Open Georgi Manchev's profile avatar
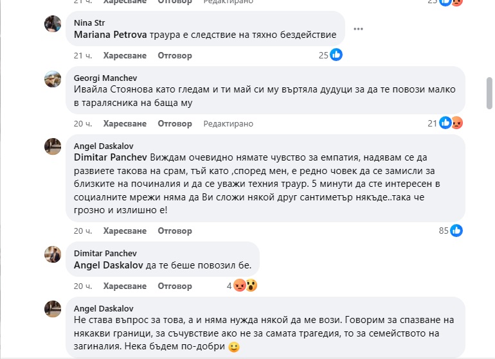The image size is (495, 359). pos(53,79)
